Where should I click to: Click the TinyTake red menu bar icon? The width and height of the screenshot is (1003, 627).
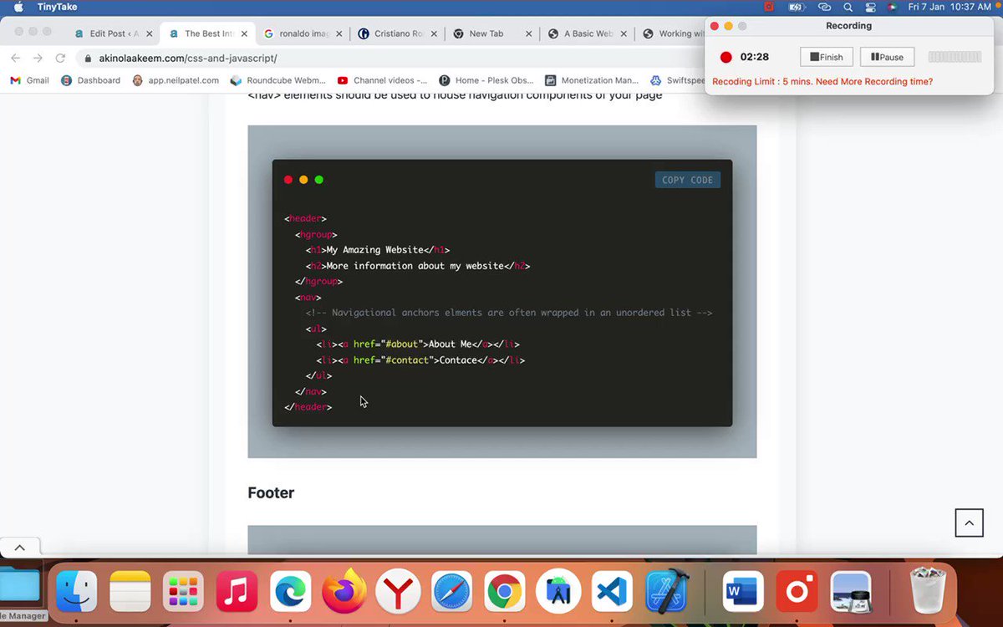tap(769, 7)
